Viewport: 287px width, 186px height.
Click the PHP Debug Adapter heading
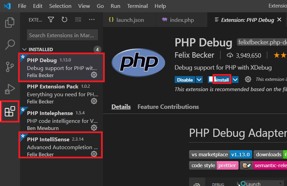click(238, 133)
